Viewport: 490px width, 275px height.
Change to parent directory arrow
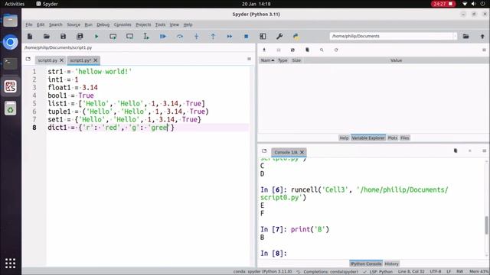point(482,37)
